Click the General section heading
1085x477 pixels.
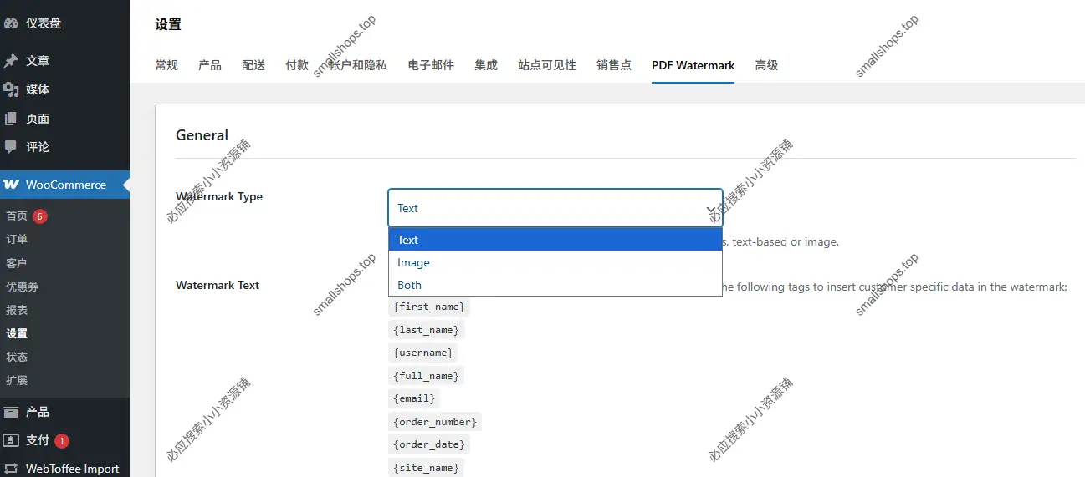pos(202,135)
